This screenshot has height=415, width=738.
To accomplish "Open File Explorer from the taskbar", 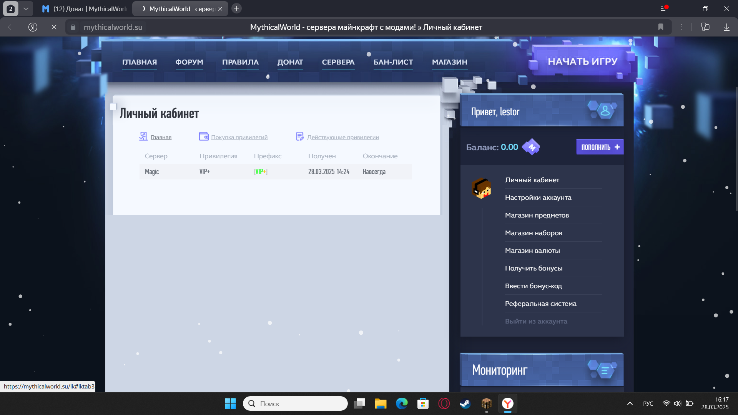I will point(381,403).
